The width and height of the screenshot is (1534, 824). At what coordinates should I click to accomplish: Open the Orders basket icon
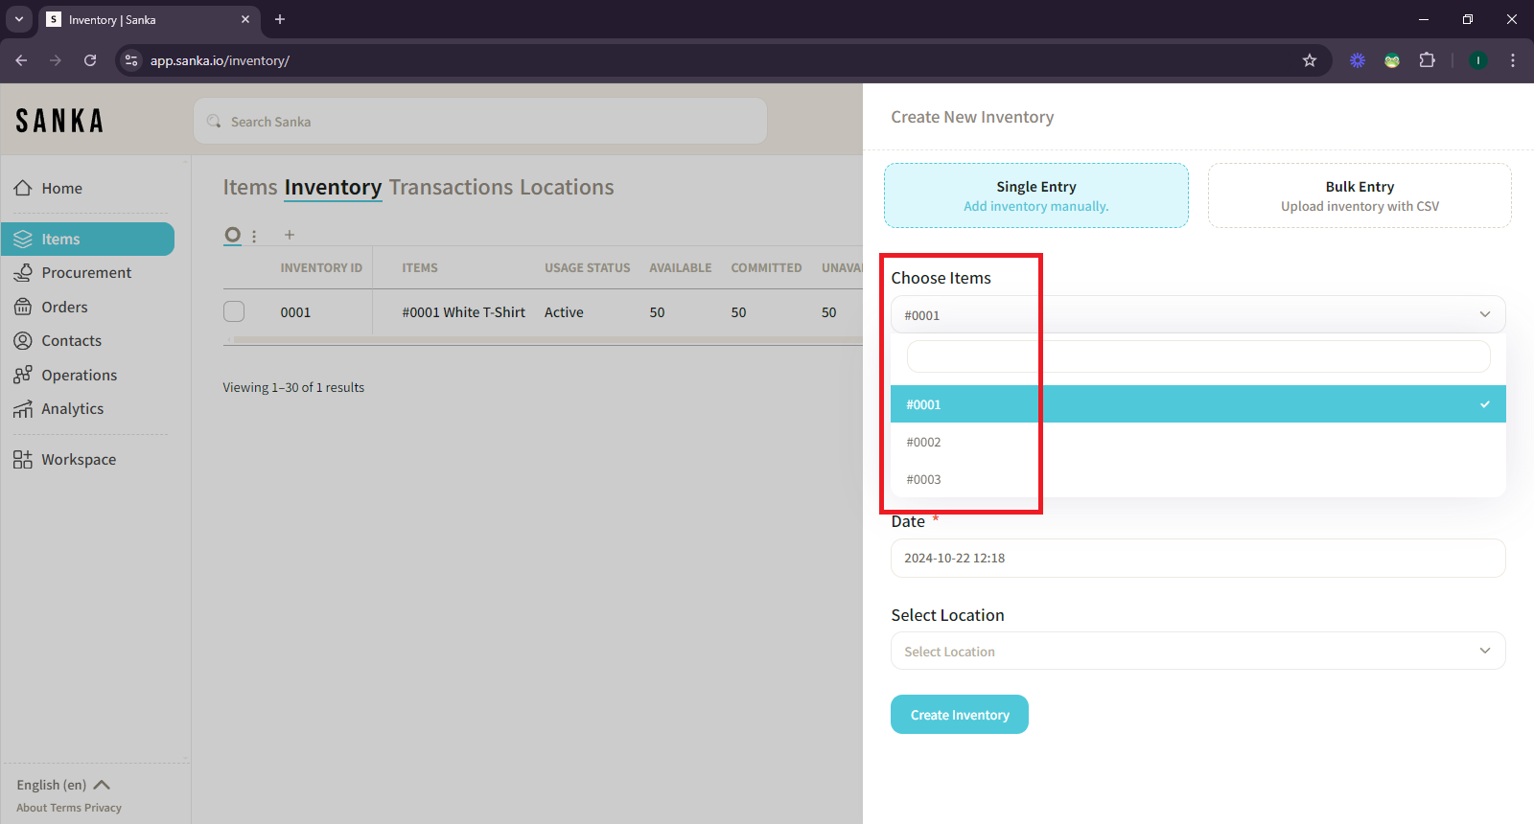pyautogui.click(x=23, y=308)
